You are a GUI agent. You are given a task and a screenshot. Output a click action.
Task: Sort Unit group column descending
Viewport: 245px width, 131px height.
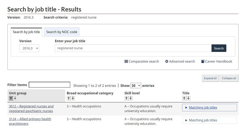[15, 98]
